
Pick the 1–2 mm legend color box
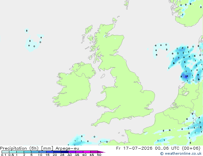20,152
